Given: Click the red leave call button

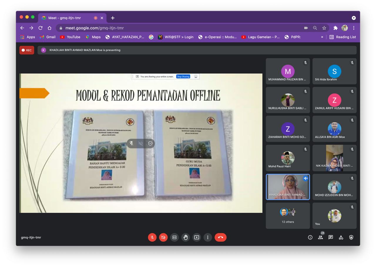Looking at the screenshot, I should point(220,237).
